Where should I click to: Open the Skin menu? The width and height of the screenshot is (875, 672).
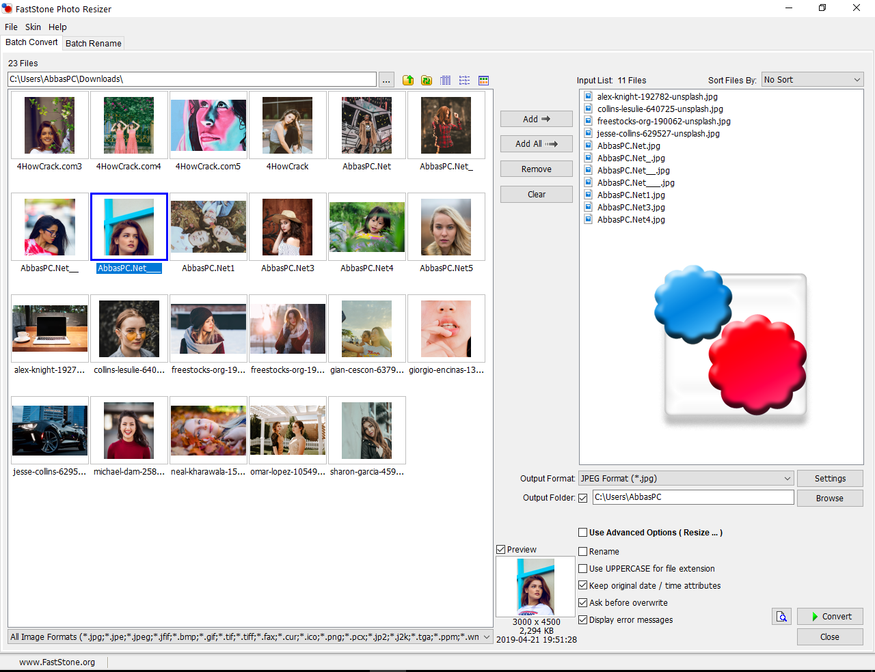pyautogui.click(x=33, y=27)
